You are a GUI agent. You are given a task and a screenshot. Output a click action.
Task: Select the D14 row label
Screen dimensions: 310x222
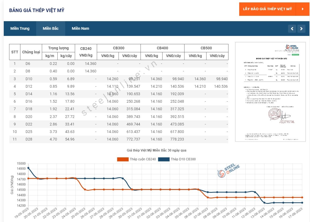(29, 94)
